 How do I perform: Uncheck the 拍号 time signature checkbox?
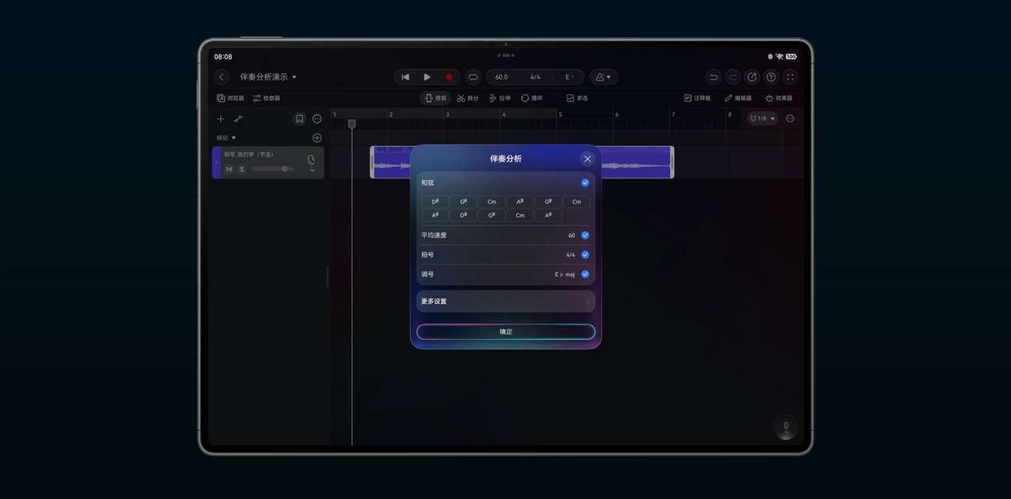(585, 255)
